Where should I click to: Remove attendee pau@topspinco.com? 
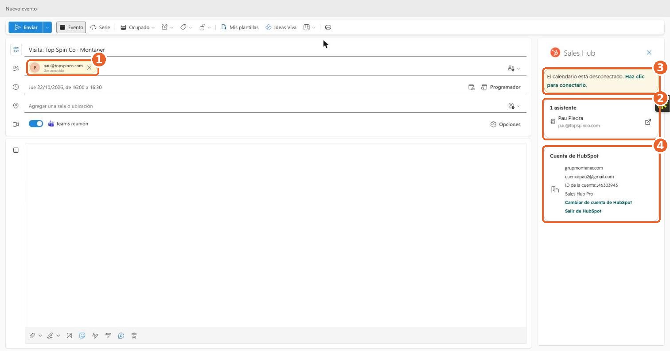pos(89,68)
